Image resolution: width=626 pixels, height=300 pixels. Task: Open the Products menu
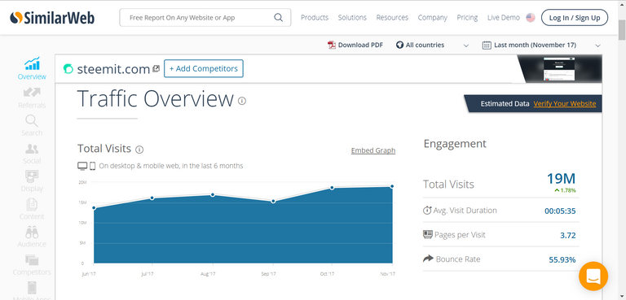click(x=315, y=18)
